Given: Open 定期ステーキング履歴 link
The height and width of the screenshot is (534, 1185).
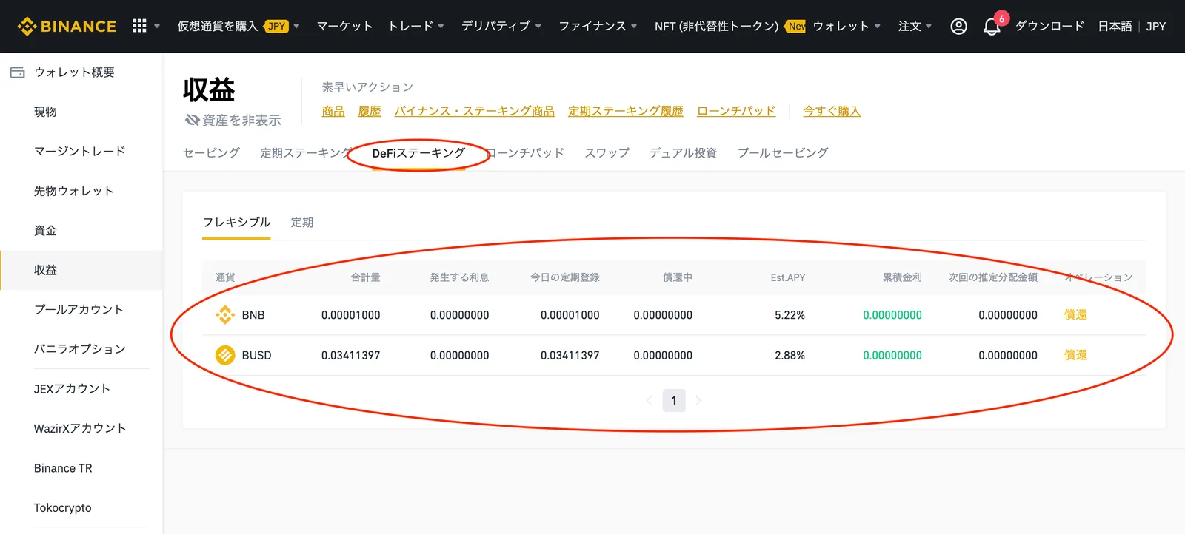Looking at the screenshot, I should (626, 111).
